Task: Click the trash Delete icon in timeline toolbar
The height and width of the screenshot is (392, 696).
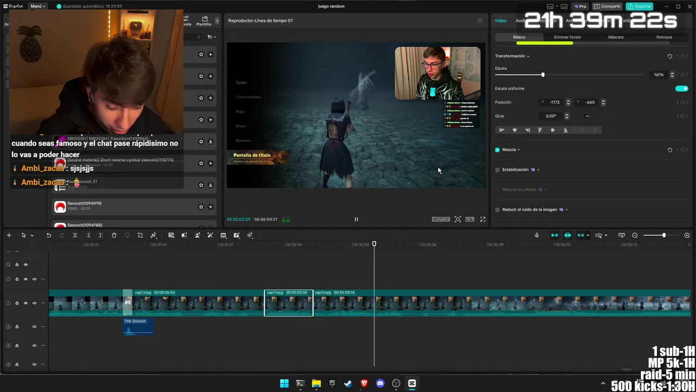Action: 114,235
